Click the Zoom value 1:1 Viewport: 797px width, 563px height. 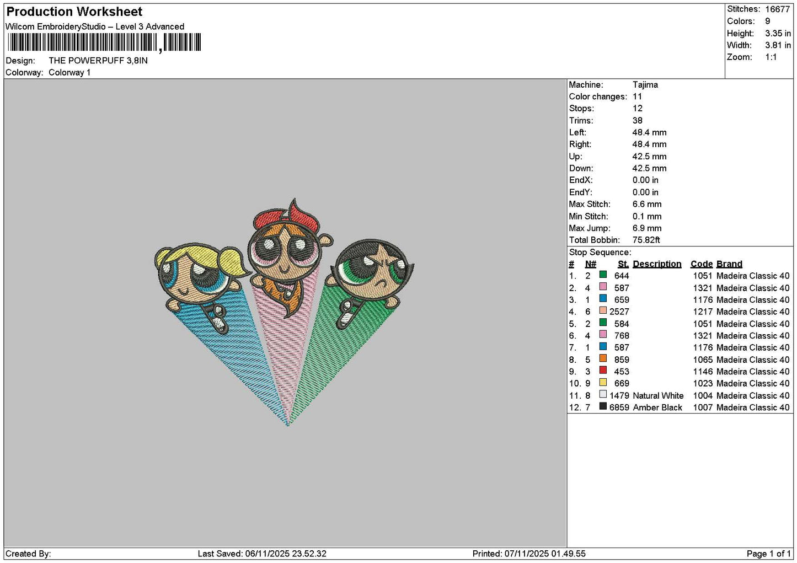[771, 57]
